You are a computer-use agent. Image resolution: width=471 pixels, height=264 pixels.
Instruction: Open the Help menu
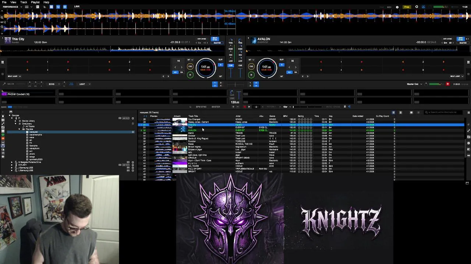pos(46,2)
